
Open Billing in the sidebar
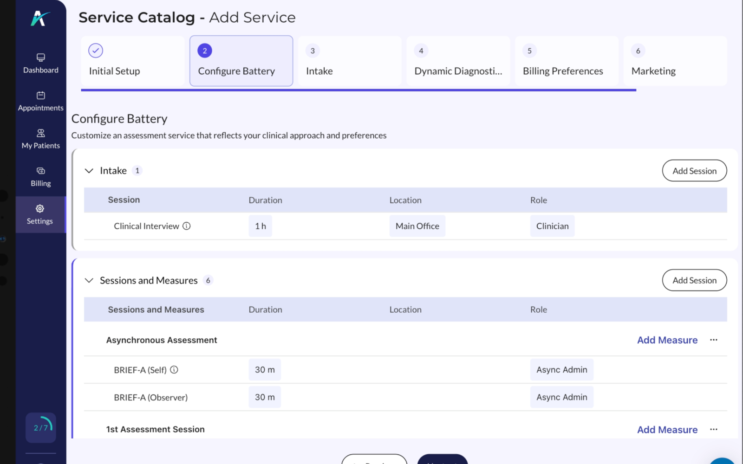(41, 177)
